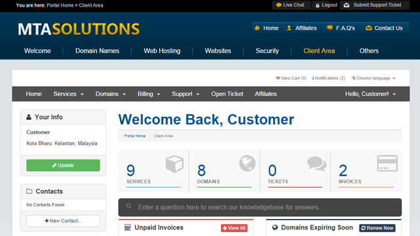Click the View Cart (0) link

click(291, 78)
